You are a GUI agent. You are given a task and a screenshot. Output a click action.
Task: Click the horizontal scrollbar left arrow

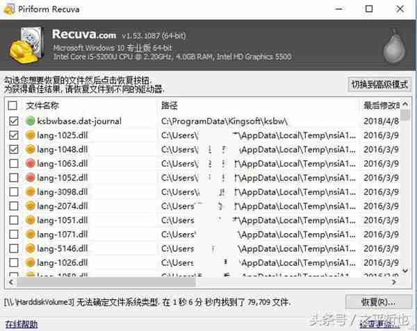pyautogui.click(x=11, y=282)
